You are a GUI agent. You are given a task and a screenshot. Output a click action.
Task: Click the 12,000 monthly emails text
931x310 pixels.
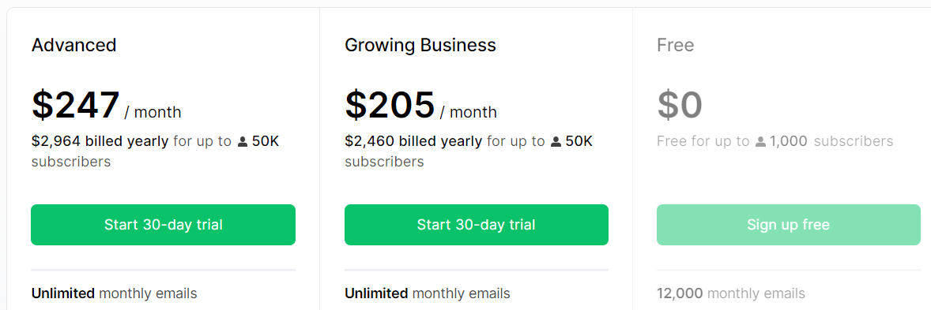[731, 293]
